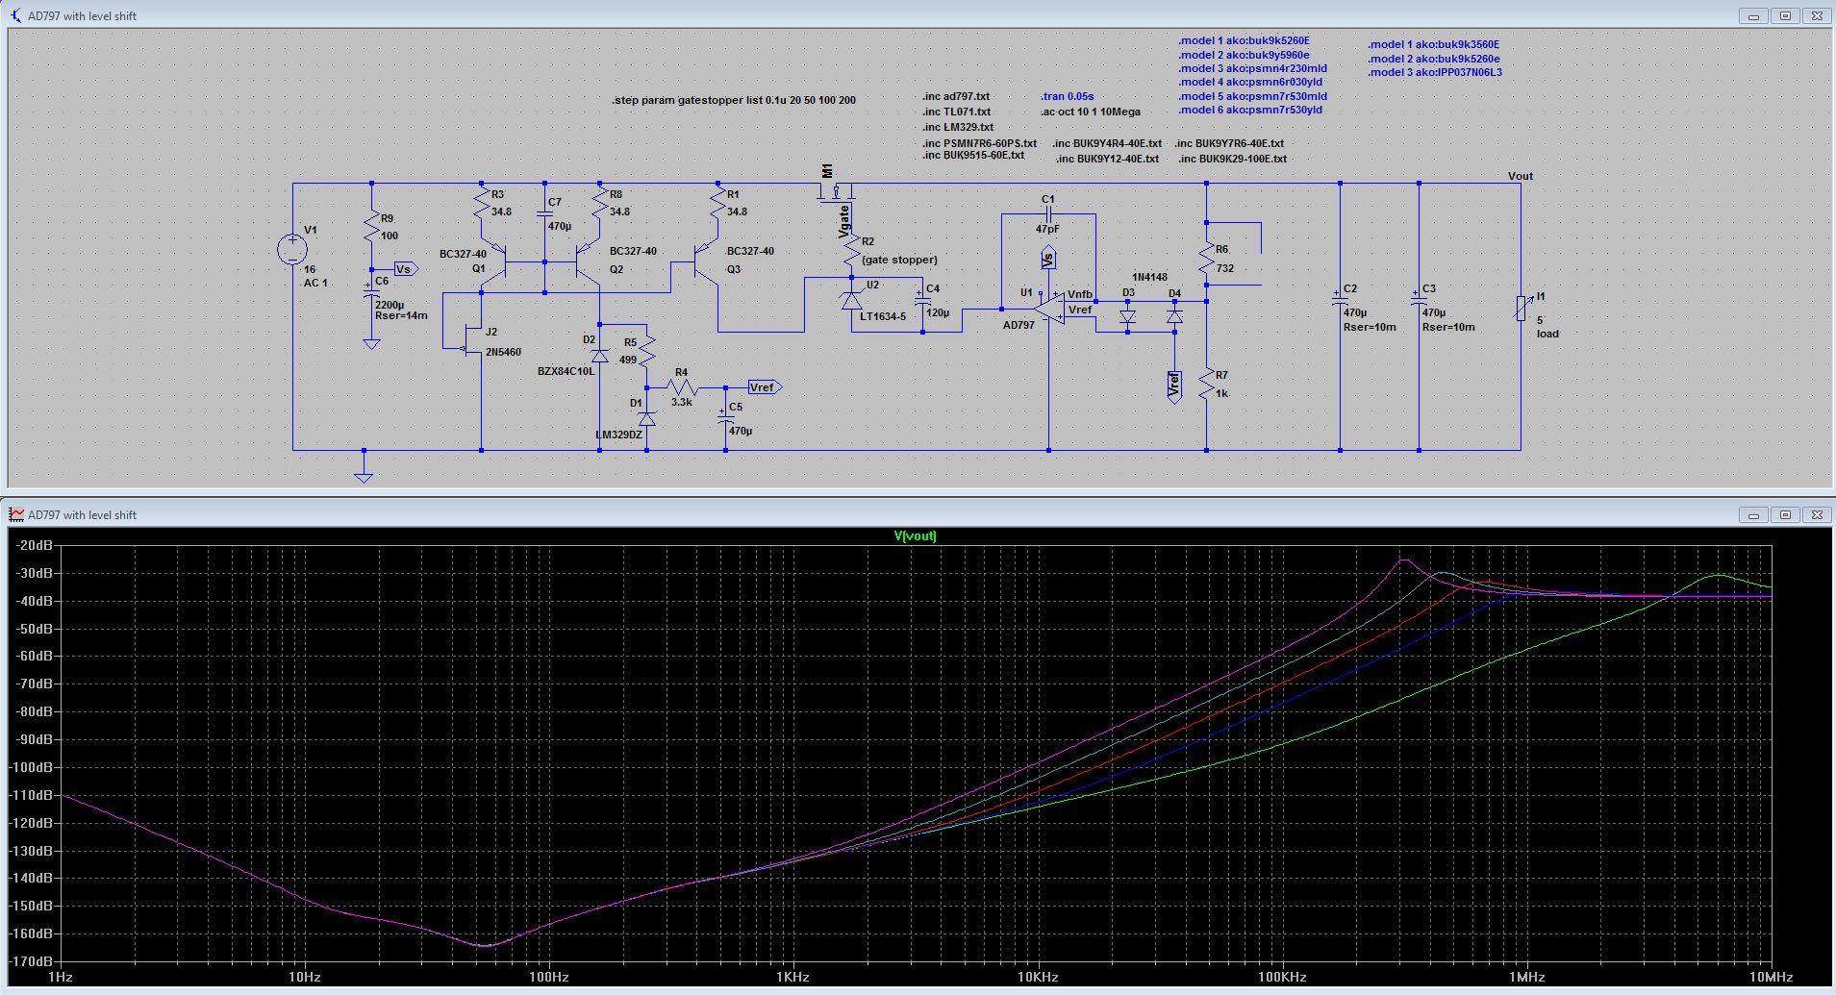
Task: Click the Vnfb net label at op-amp
Action: 1080,294
